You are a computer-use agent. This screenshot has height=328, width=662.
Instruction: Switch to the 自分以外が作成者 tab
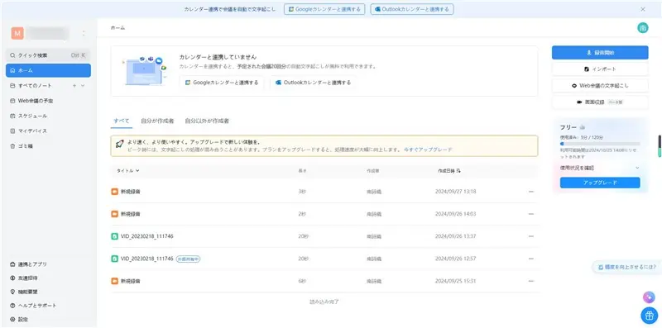click(x=207, y=121)
